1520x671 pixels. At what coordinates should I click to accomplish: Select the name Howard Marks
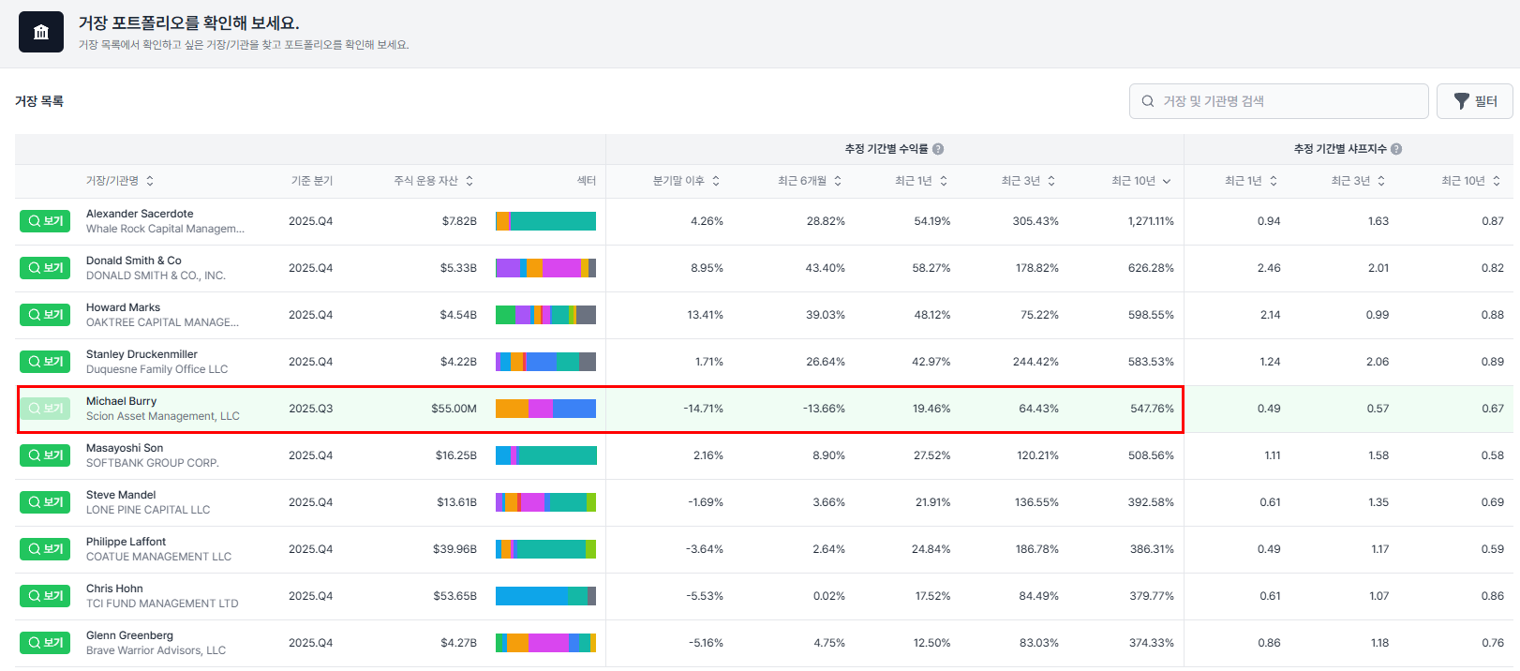(x=123, y=307)
